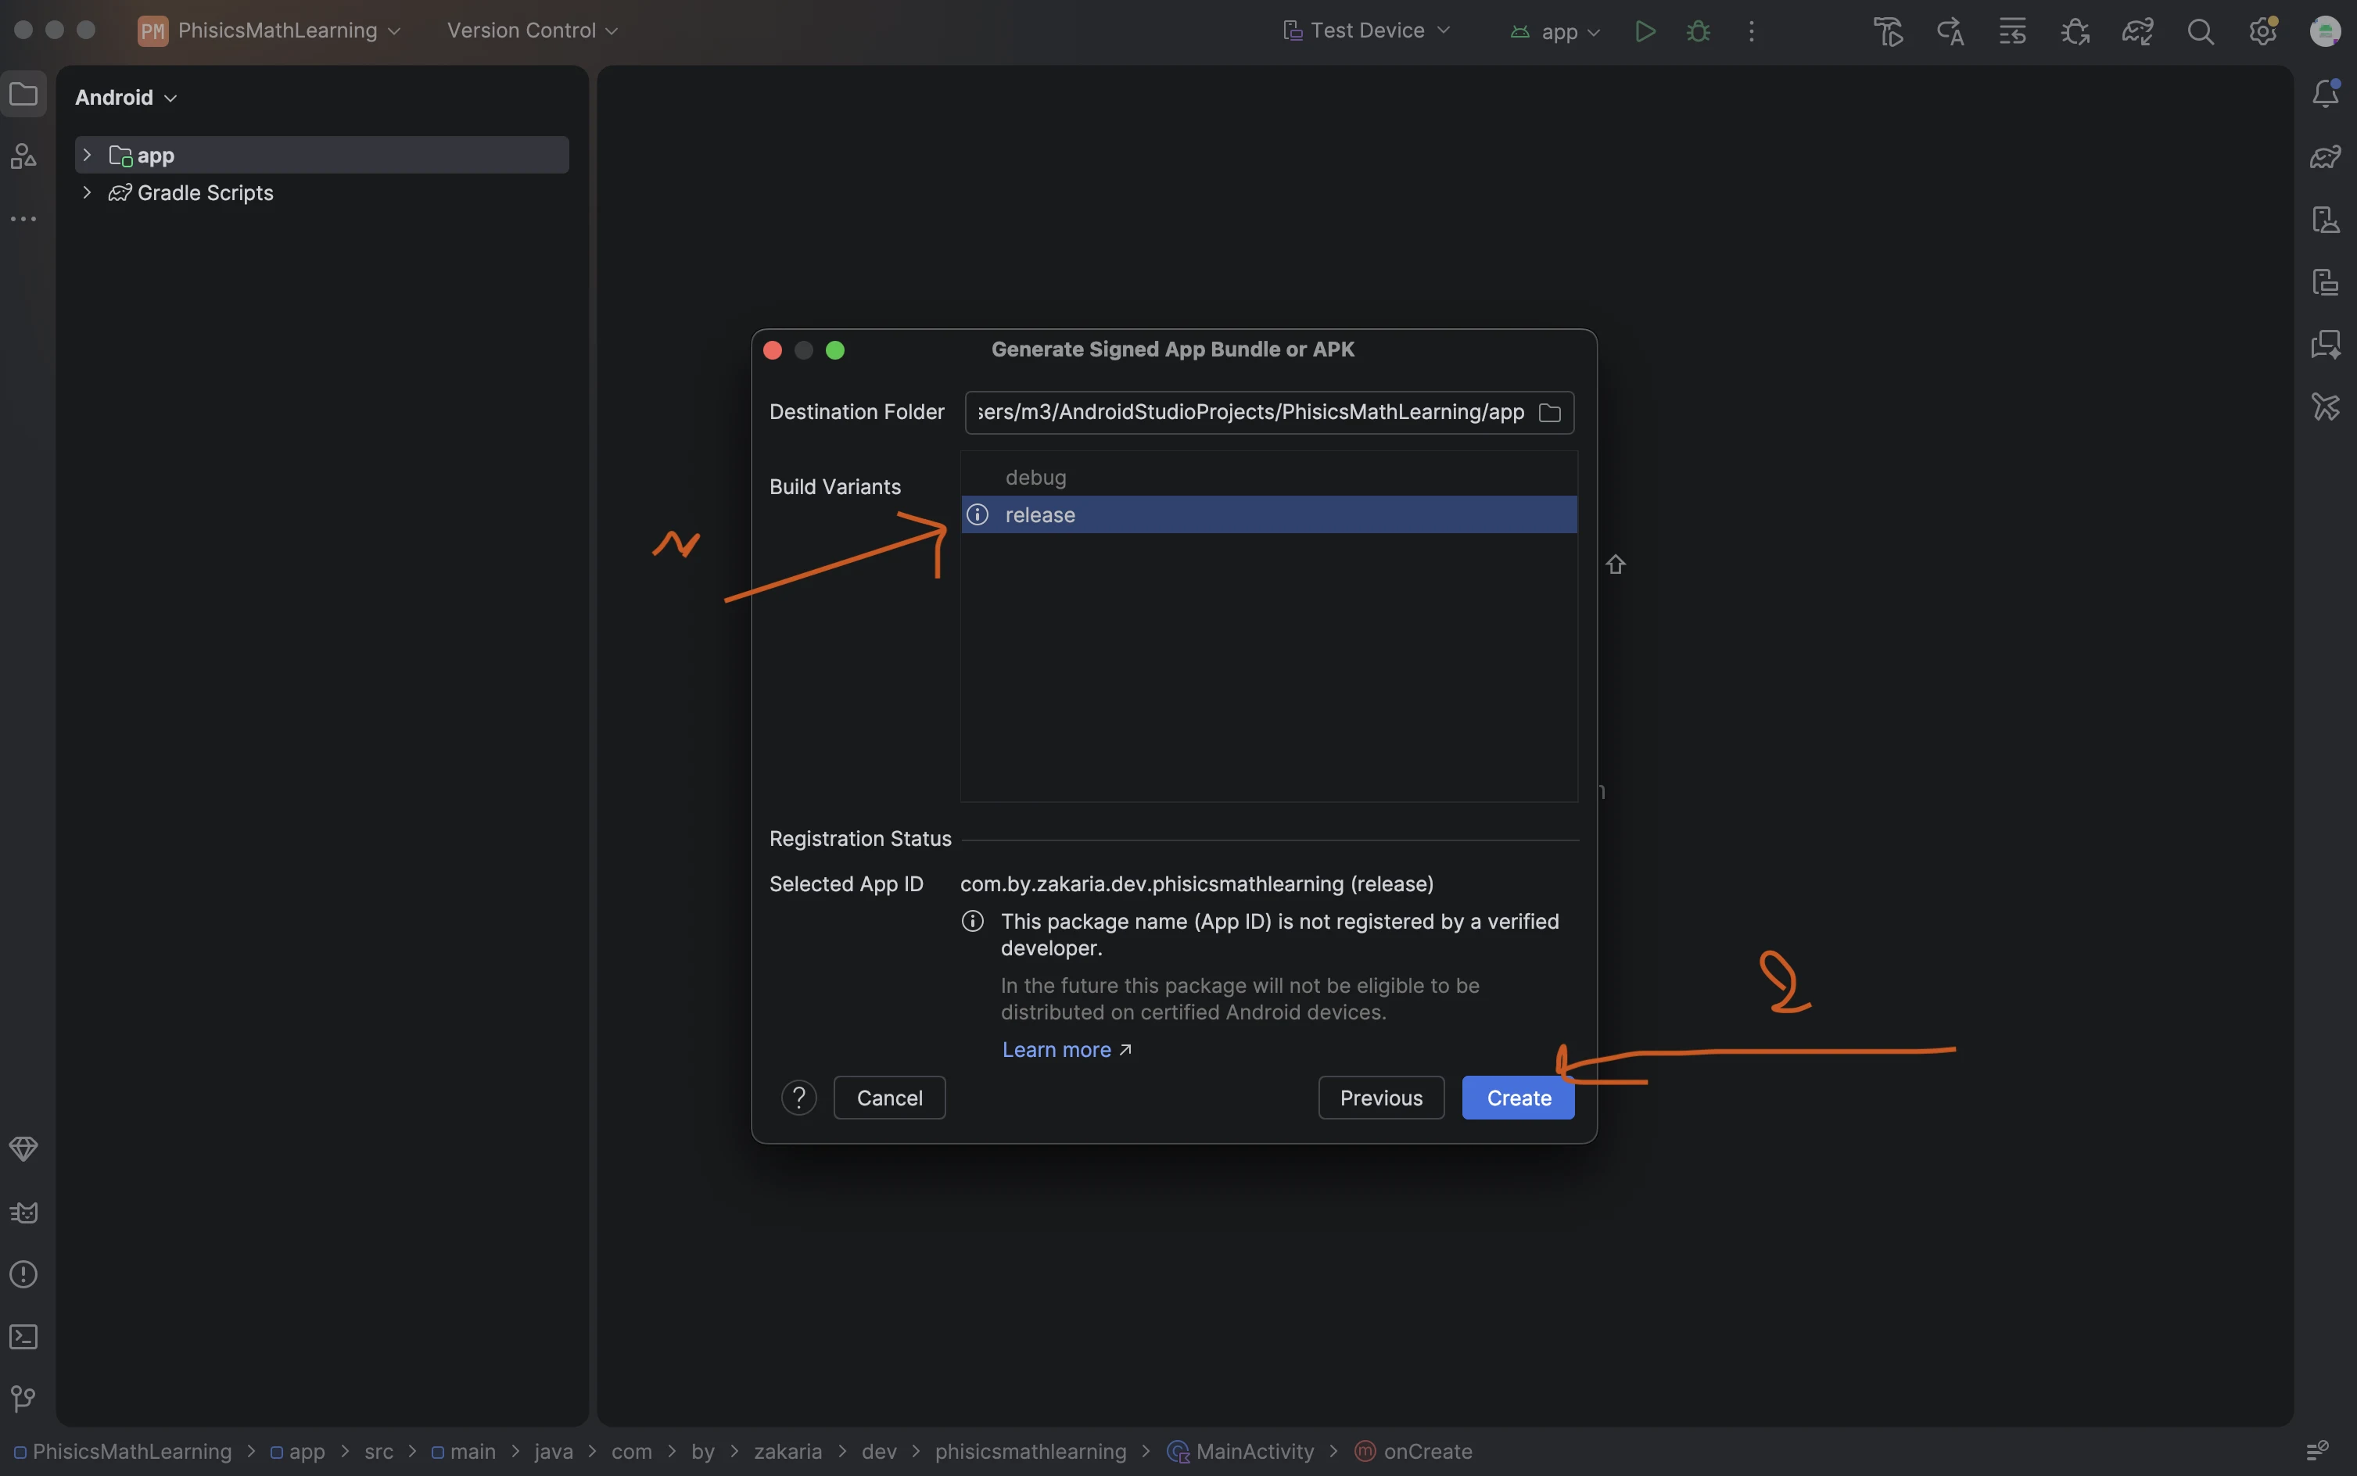This screenshot has height=1476, width=2357.
Task: Open More tool windows ellipsis
Action: [x=23, y=219]
